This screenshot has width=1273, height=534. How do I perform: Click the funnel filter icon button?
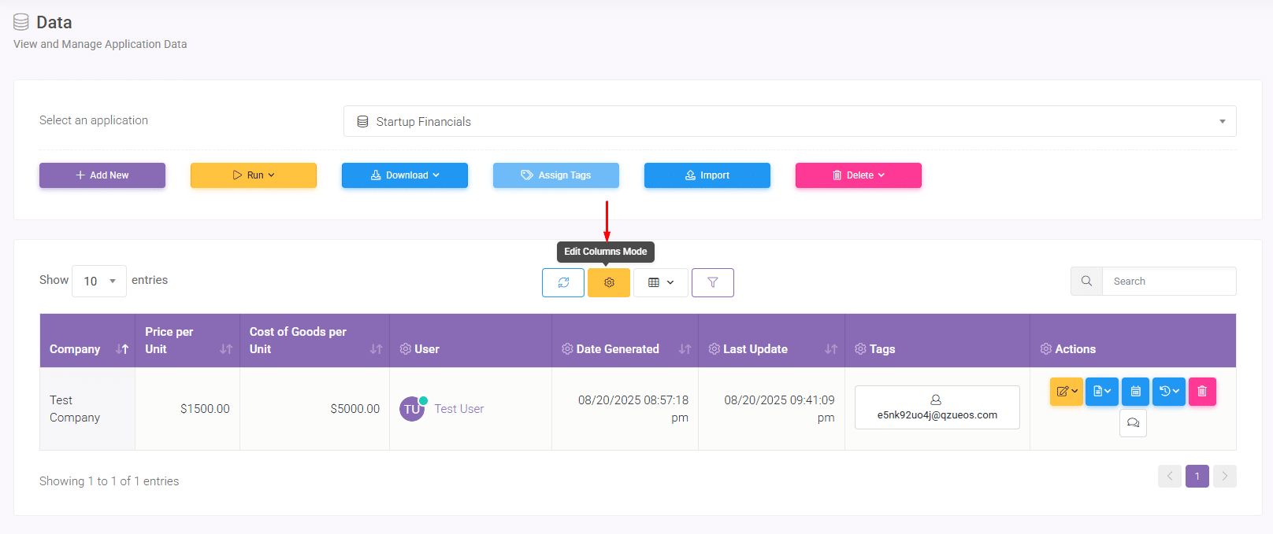(x=713, y=282)
